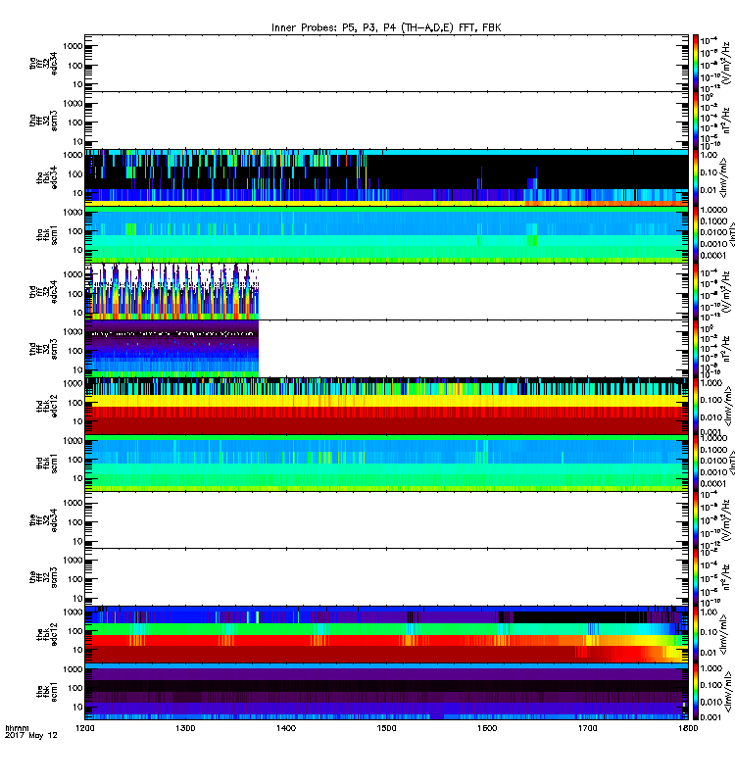Click inside the empty tha fff scm3 plot panel
Screen dimensions: 735x784
coord(386,121)
